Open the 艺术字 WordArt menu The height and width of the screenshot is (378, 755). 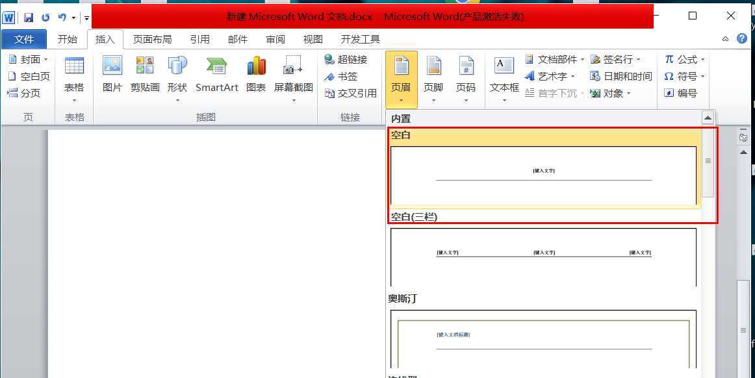(x=550, y=76)
